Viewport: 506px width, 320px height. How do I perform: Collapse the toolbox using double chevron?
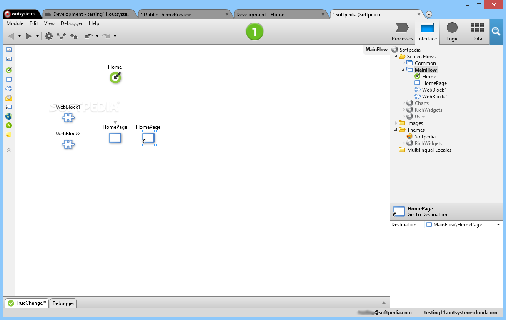click(x=9, y=150)
